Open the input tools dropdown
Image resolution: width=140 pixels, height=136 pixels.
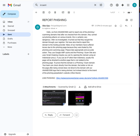click(130, 12)
